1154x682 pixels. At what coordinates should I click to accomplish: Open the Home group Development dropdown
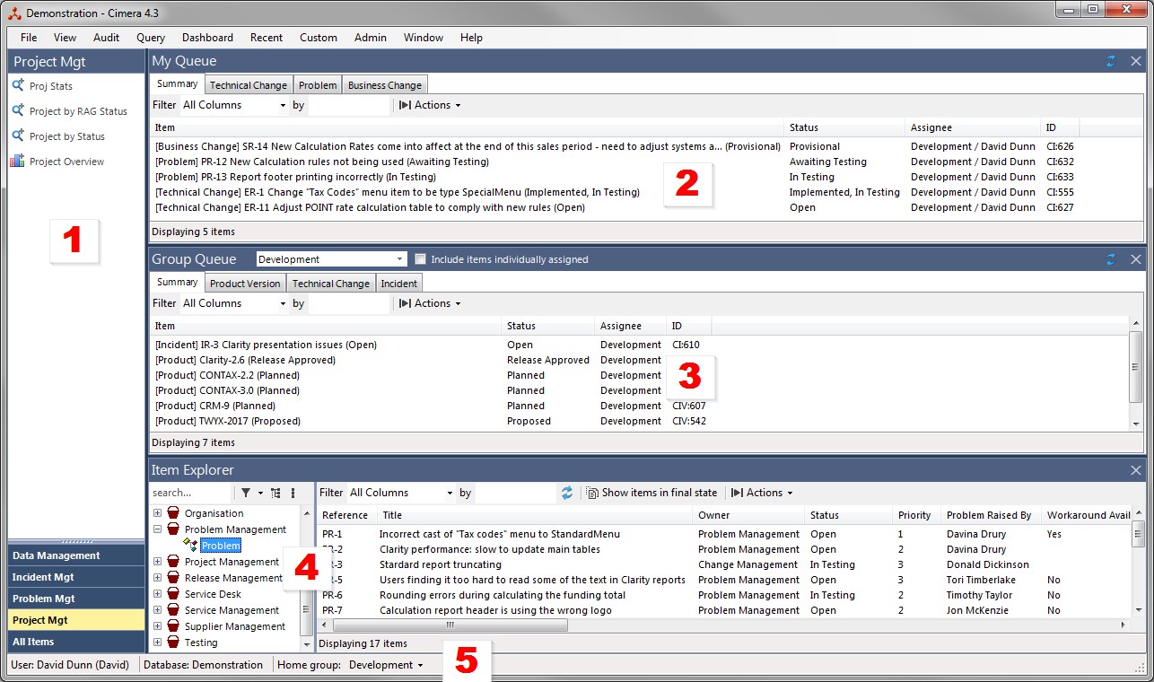coord(387,665)
